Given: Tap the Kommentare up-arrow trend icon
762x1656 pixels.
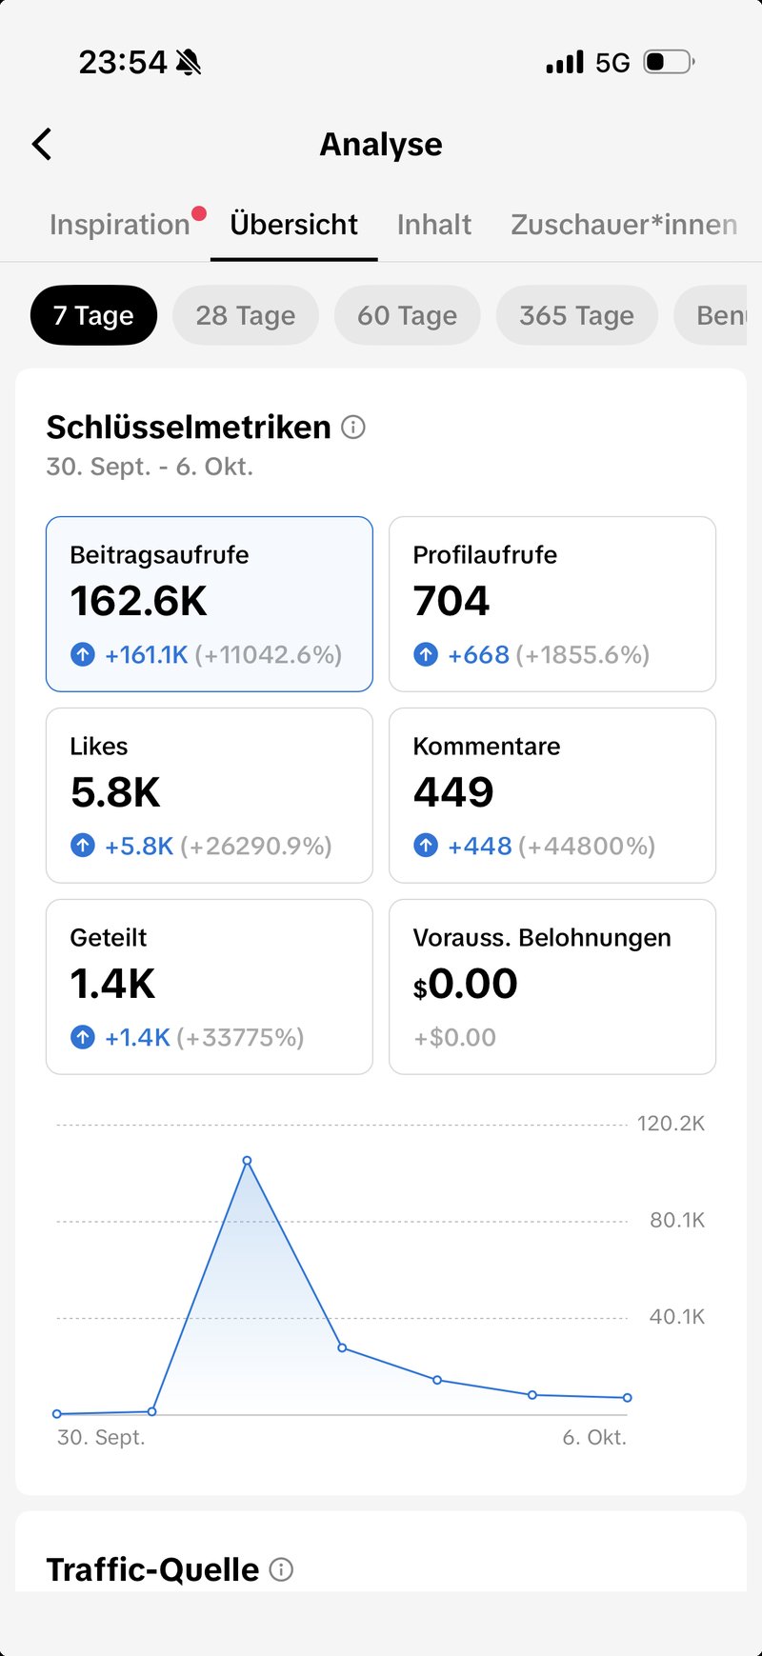Looking at the screenshot, I should (x=426, y=846).
